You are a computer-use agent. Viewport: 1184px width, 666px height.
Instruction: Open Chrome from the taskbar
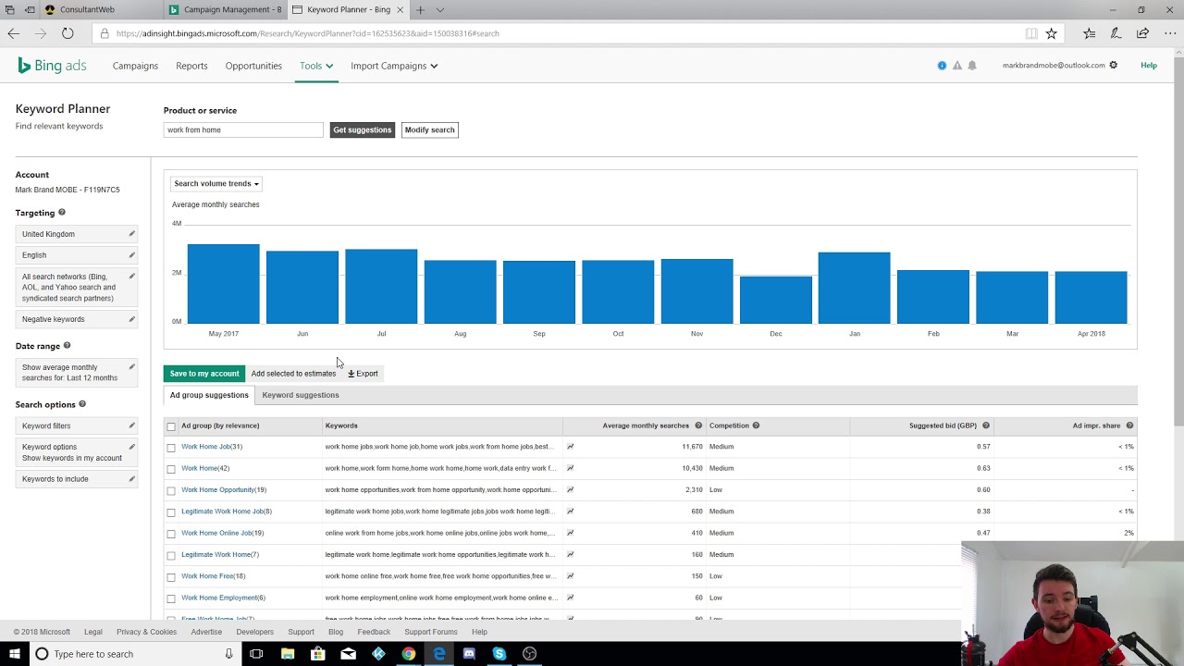409,654
